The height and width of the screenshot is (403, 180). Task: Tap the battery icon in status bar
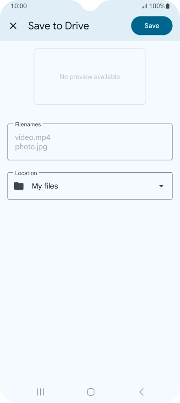click(168, 6)
